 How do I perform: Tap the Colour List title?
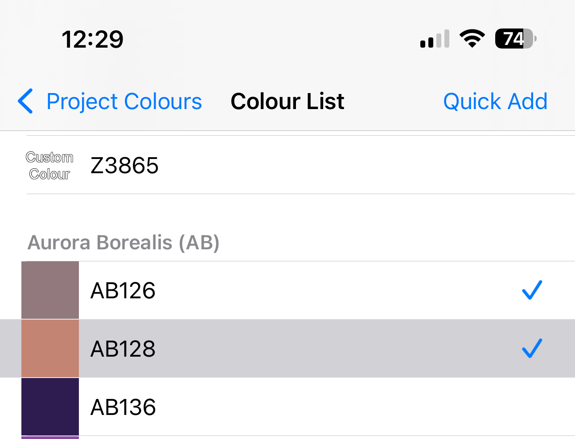point(287,102)
